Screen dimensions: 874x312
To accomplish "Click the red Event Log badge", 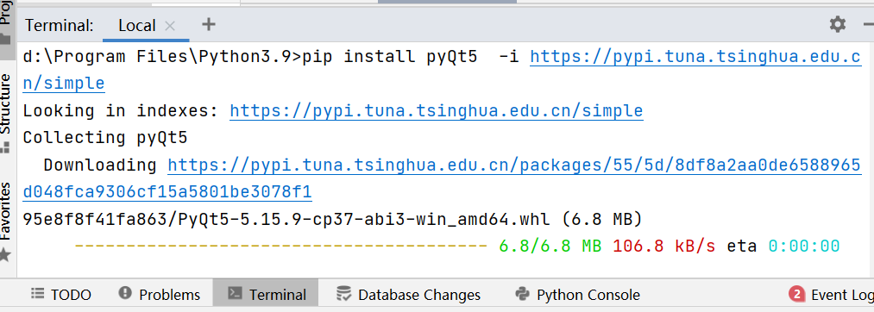I will pos(797,294).
